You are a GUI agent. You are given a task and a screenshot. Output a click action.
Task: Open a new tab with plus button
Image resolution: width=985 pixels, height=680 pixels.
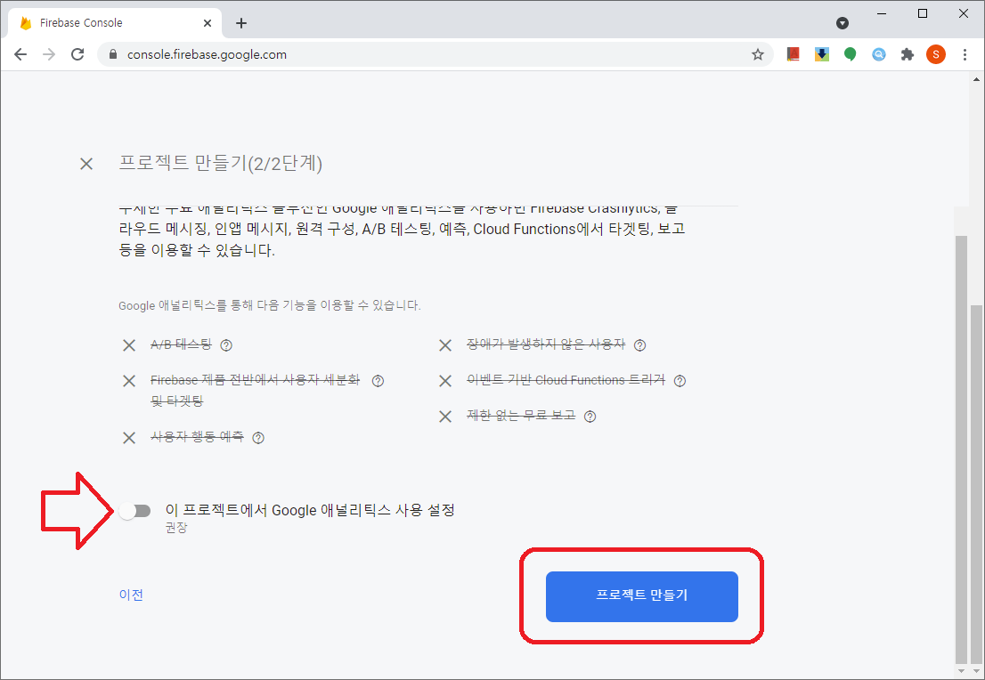pyautogui.click(x=241, y=23)
